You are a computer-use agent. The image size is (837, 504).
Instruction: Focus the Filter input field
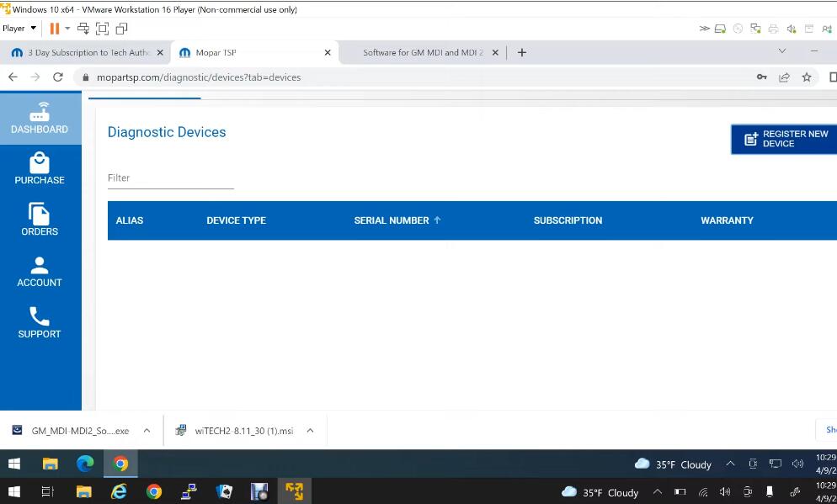tap(171, 178)
